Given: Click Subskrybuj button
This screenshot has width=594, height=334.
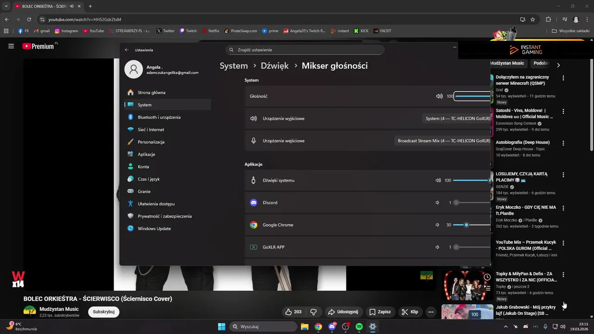Looking at the screenshot, I should [x=103, y=312].
